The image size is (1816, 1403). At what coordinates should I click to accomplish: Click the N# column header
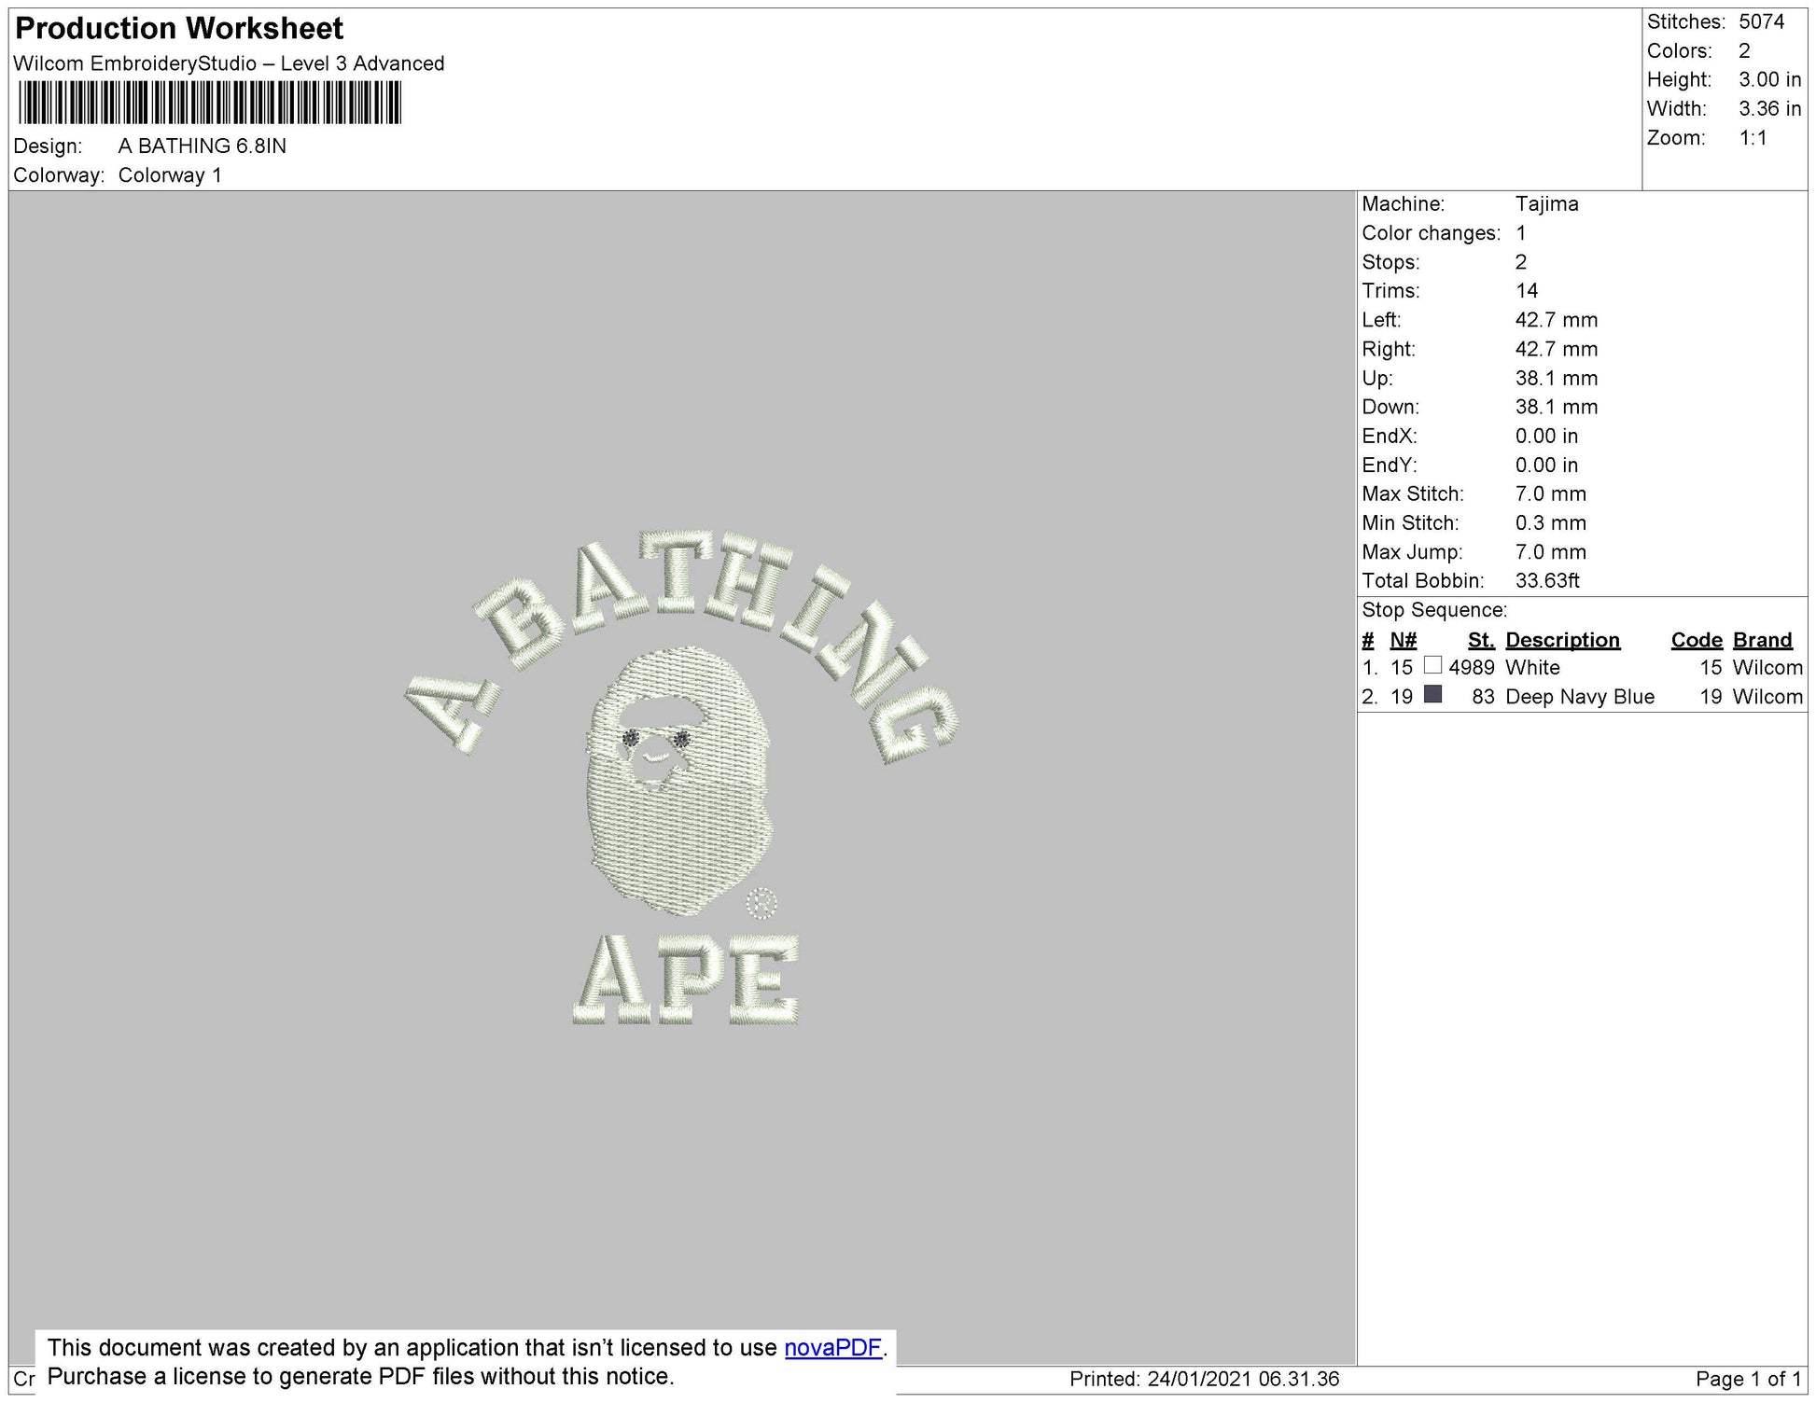[1403, 640]
